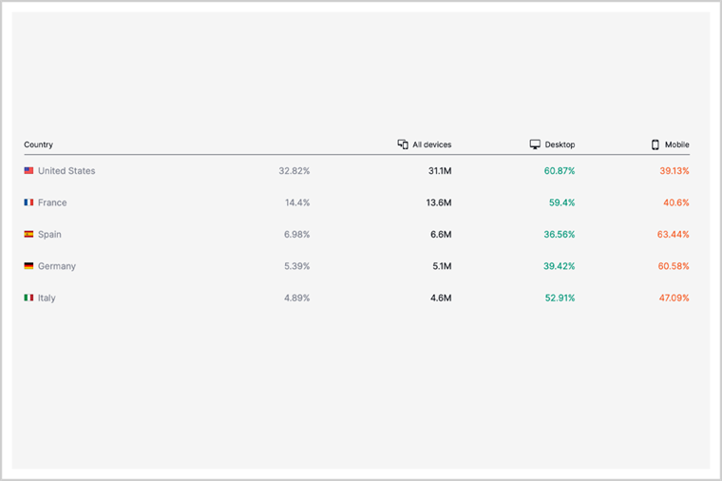Click the All devices icon
The width and height of the screenshot is (722, 481).
point(403,144)
